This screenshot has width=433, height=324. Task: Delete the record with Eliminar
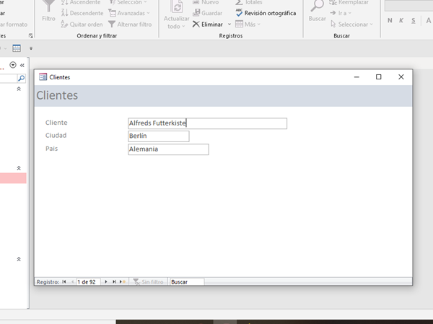(x=208, y=25)
